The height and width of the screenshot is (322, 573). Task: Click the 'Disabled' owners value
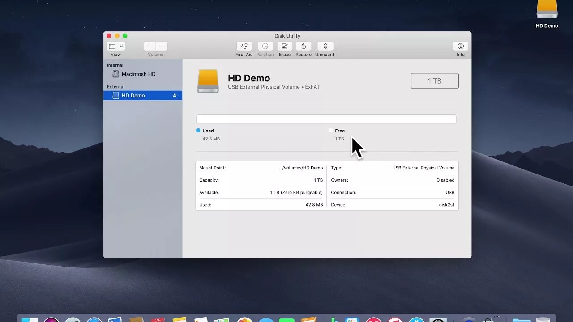[x=445, y=180]
